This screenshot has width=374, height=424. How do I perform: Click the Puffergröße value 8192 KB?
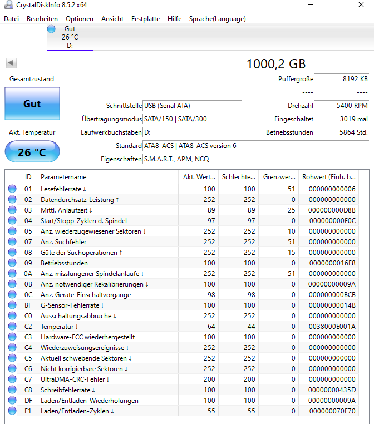[x=342, y=79]
